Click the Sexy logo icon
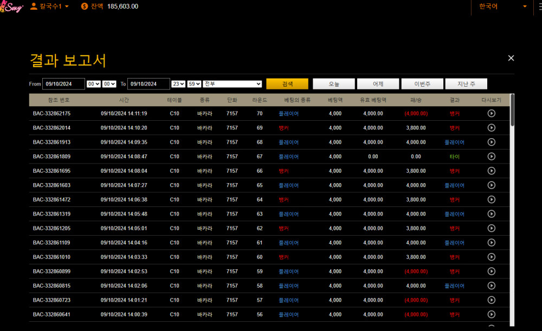The image size is (542, 331). coord(11,7)
